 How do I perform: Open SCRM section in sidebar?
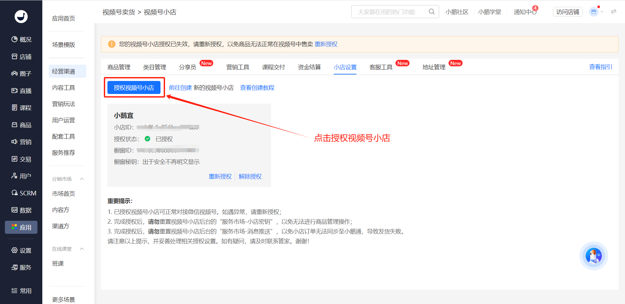(x=24, y=193)
